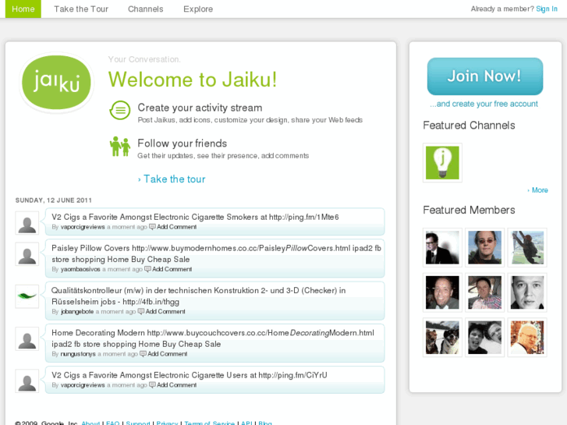Click the Support footer link
This screenshot has width=567, height=425.
138,423
